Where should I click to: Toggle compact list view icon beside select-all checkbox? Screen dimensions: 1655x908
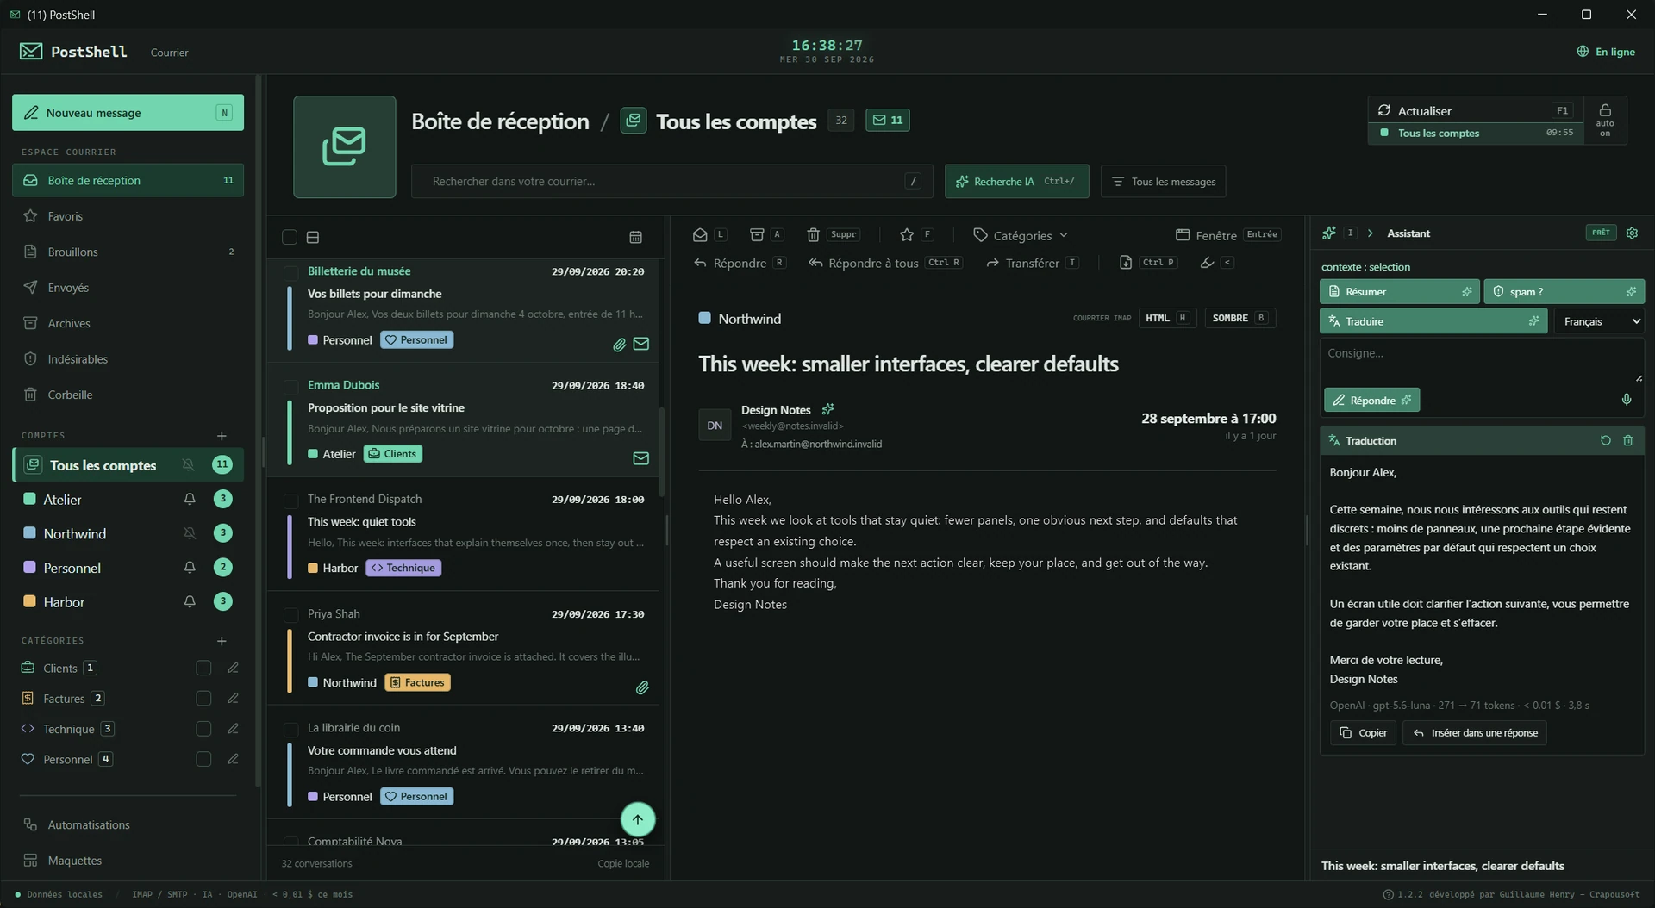(x=313, y=237)
